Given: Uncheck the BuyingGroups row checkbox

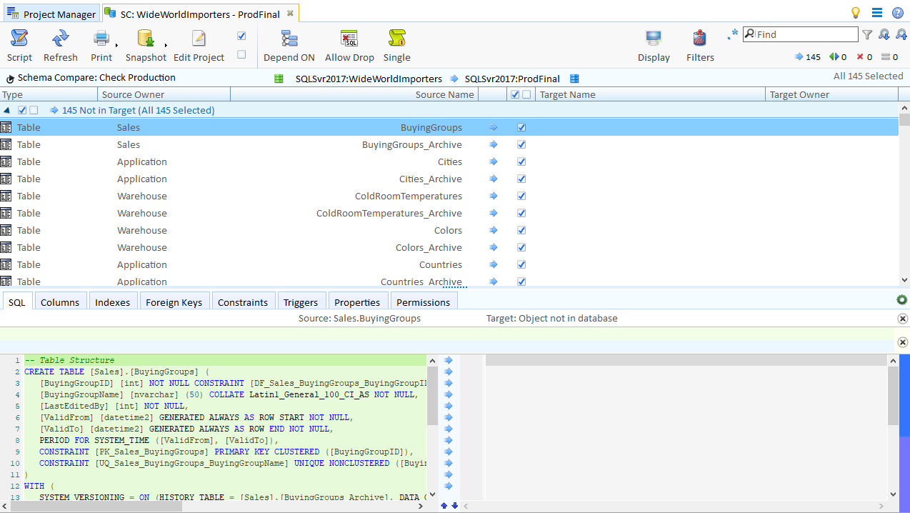Looking at the screenshot, I should (521, 126).
